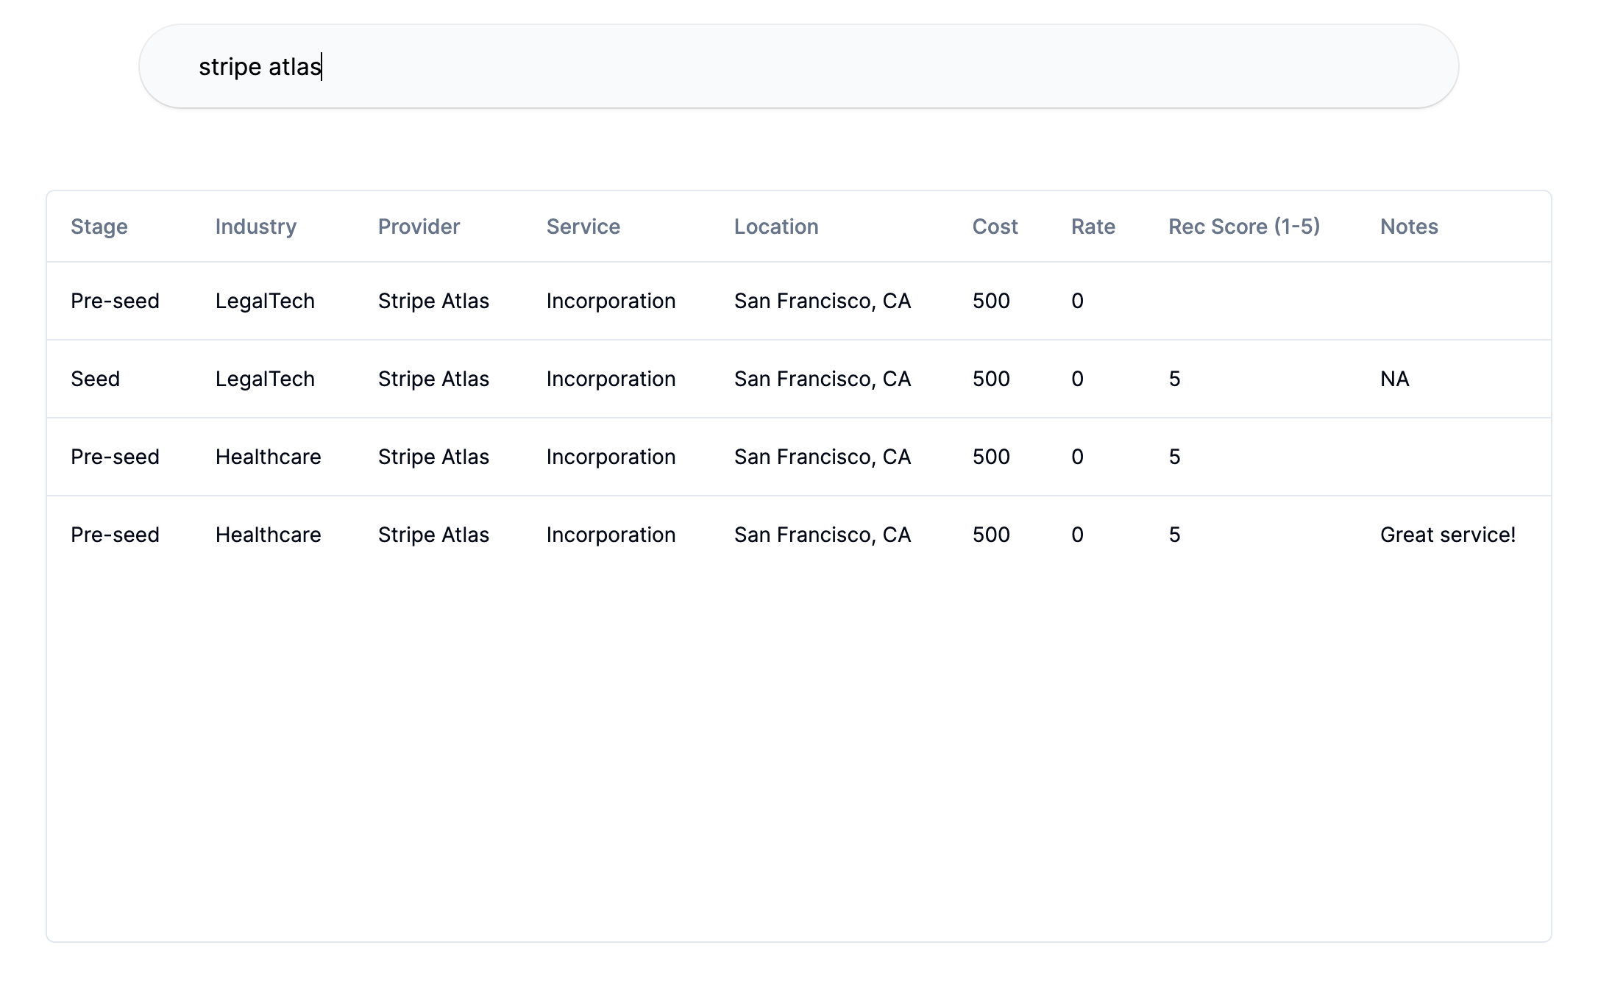1598x981 pixels.
Task: Click the Service column header
Action: coord(583,226)
